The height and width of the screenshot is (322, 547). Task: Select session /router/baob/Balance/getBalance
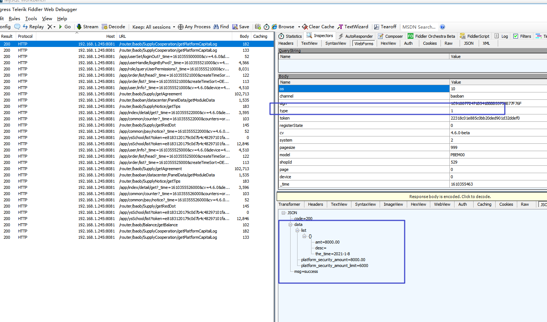(x=136, y=225)
